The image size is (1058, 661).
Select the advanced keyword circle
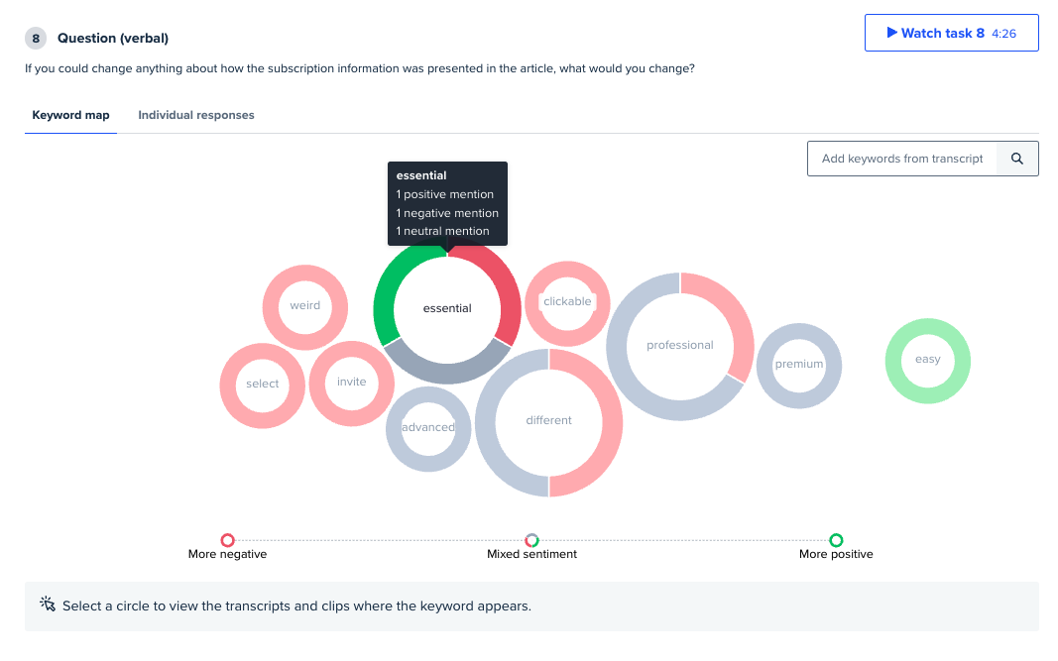point(428,429)
